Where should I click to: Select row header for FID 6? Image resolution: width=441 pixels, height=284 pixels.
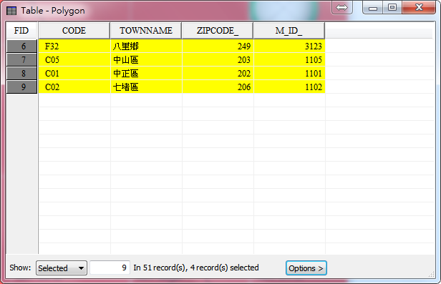(21, 46)
